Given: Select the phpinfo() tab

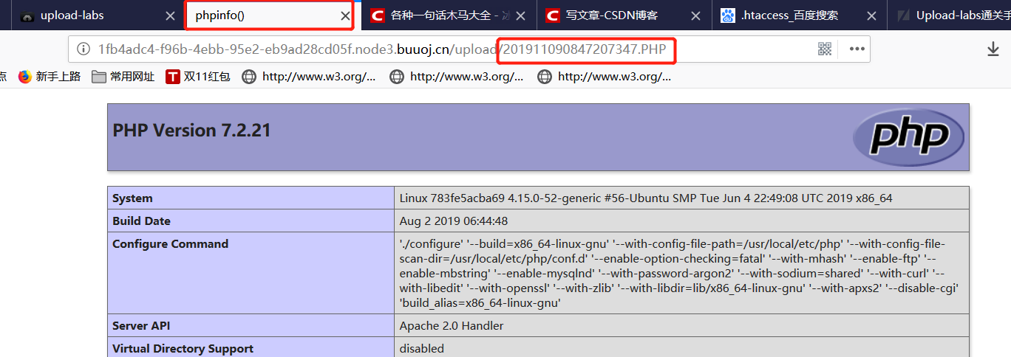Looking at the screenshot, I should pyautogui.click(x=269, y=15).
